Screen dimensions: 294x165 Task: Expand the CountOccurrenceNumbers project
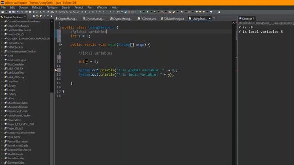2,22
